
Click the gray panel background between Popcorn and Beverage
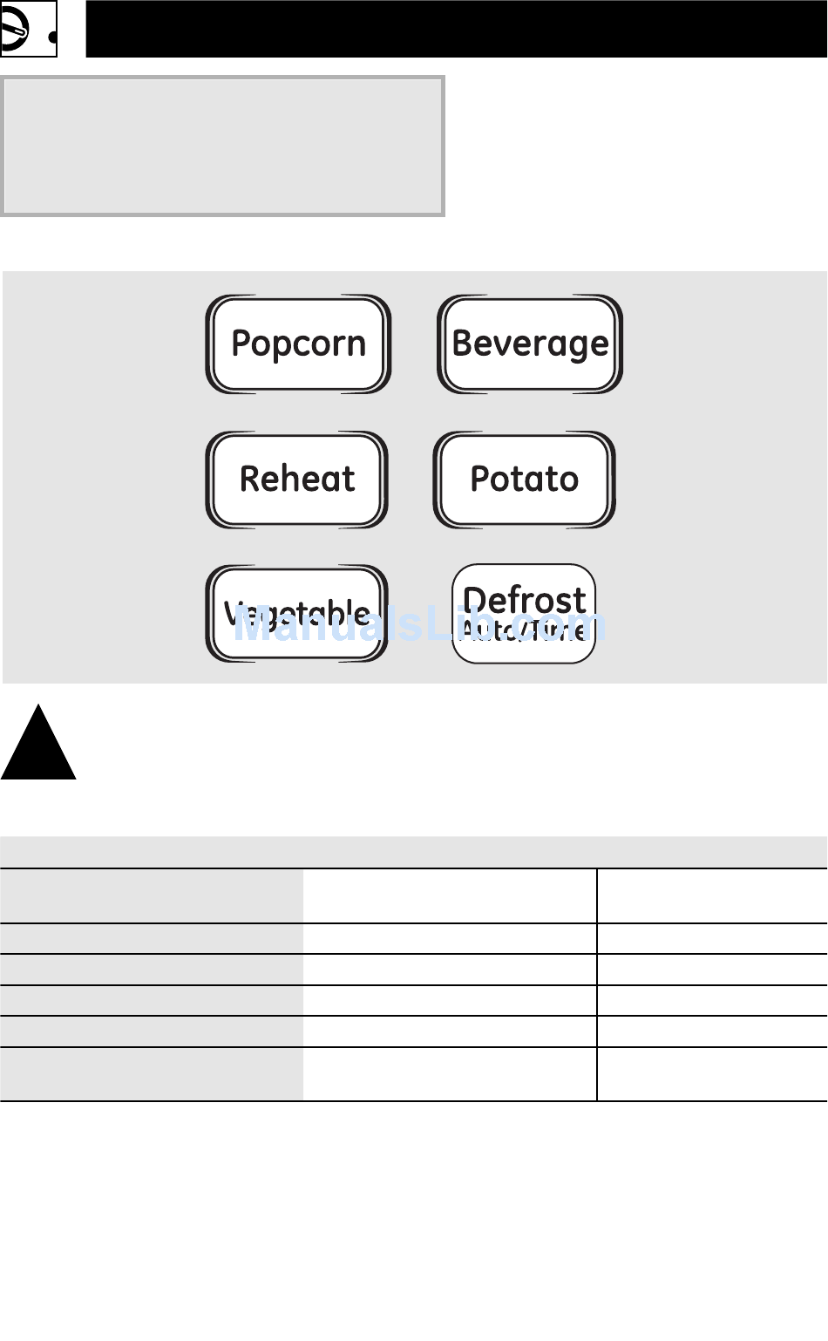coord(414,344)
